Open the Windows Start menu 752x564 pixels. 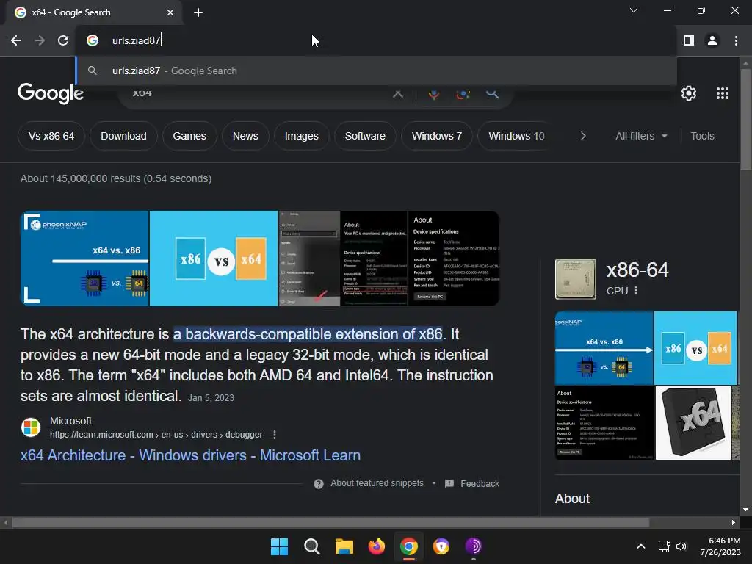point(279,546)
